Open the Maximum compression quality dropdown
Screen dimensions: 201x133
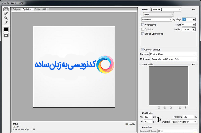click(156, 20)
